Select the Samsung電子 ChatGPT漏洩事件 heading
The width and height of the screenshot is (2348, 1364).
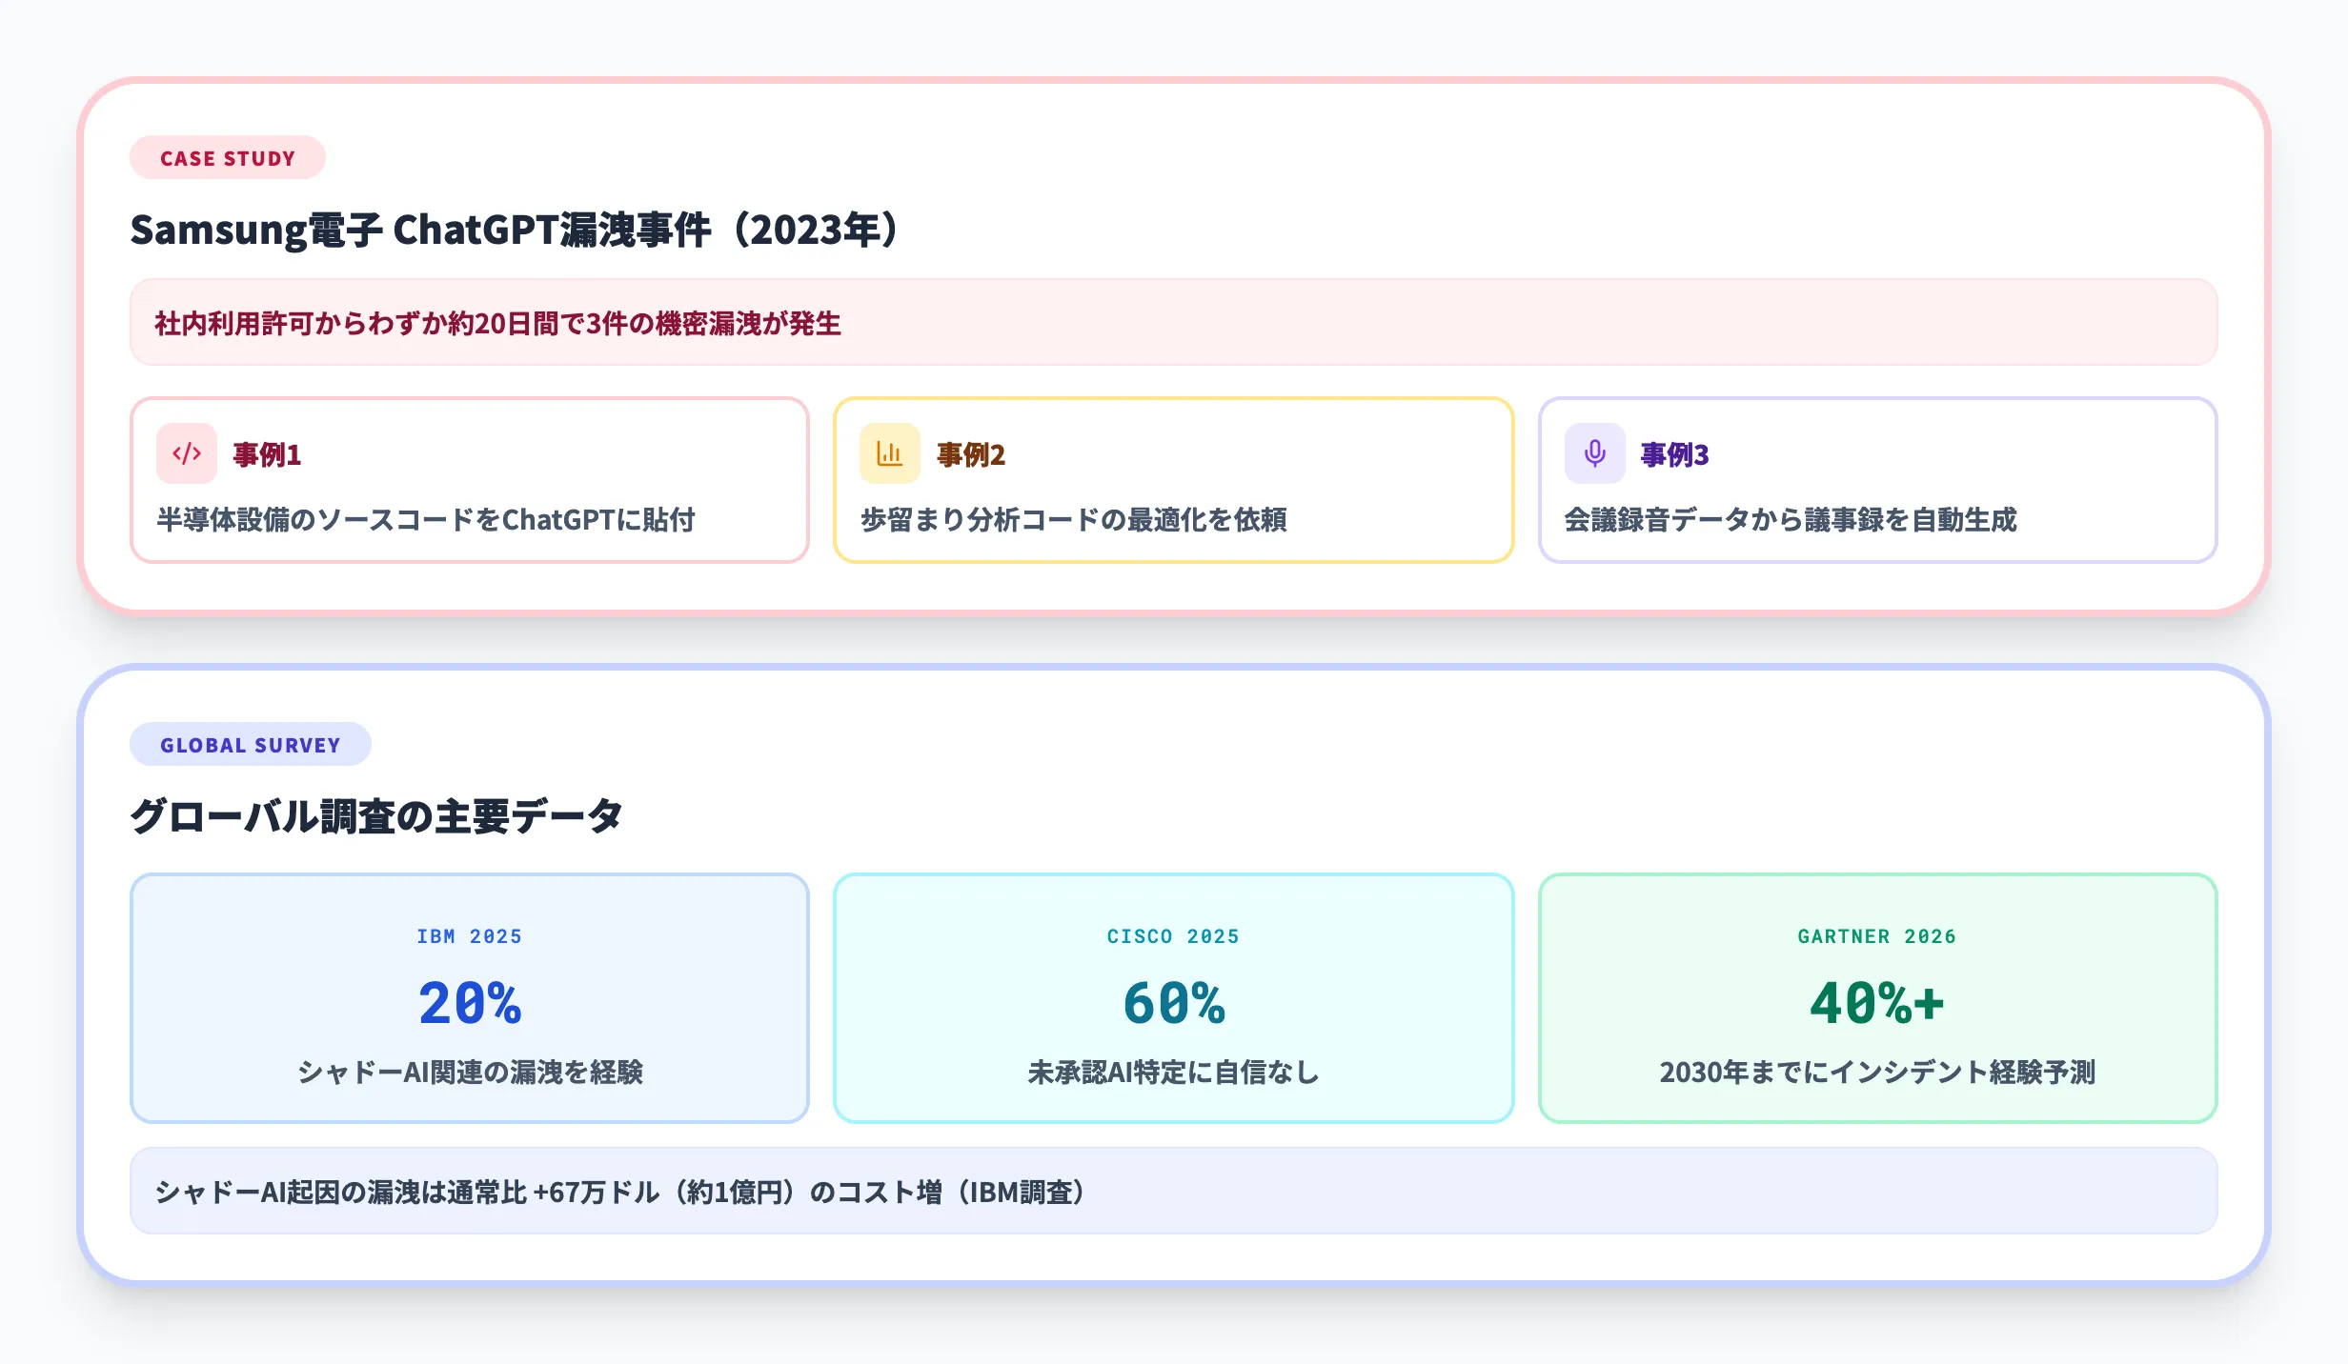coord(515,230)
